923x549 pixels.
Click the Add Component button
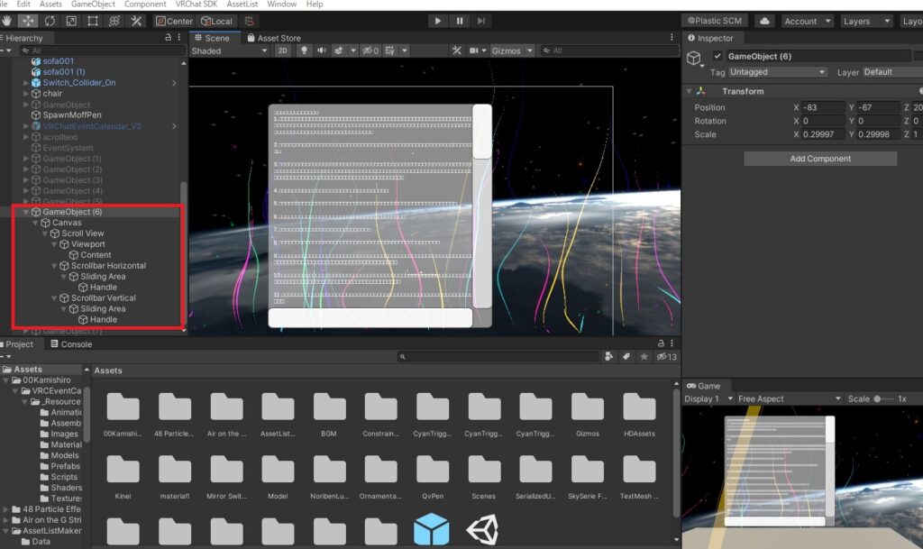click(819, 159)
